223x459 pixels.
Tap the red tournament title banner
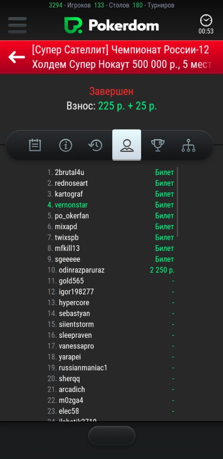click(x=120, y=57)
